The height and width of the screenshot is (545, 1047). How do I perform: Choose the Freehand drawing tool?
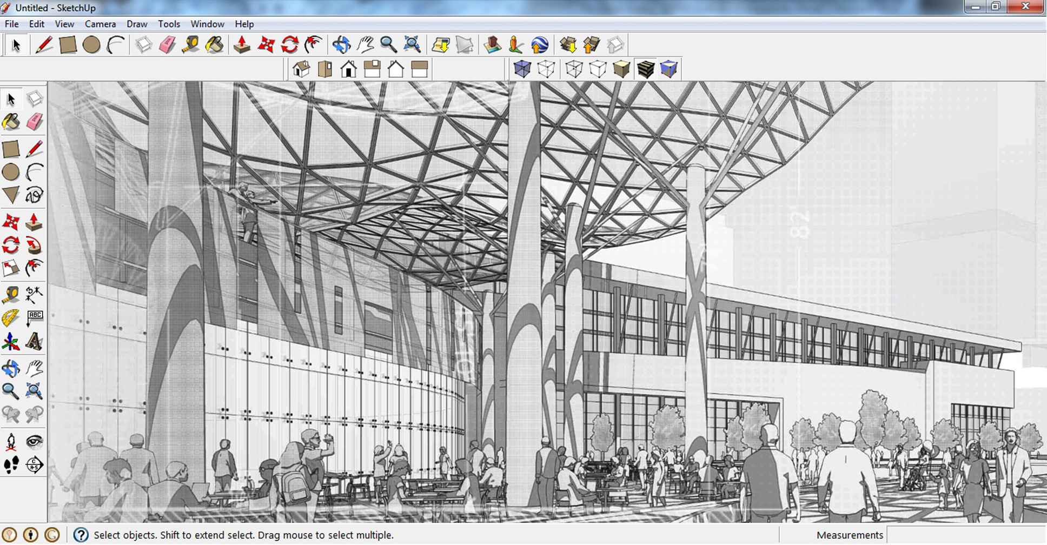(x=34, y=195)
